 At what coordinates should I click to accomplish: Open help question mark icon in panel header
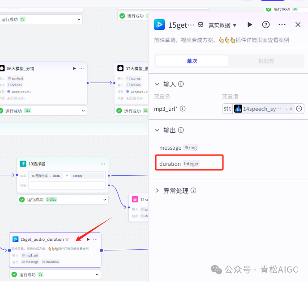pos(266,25)
